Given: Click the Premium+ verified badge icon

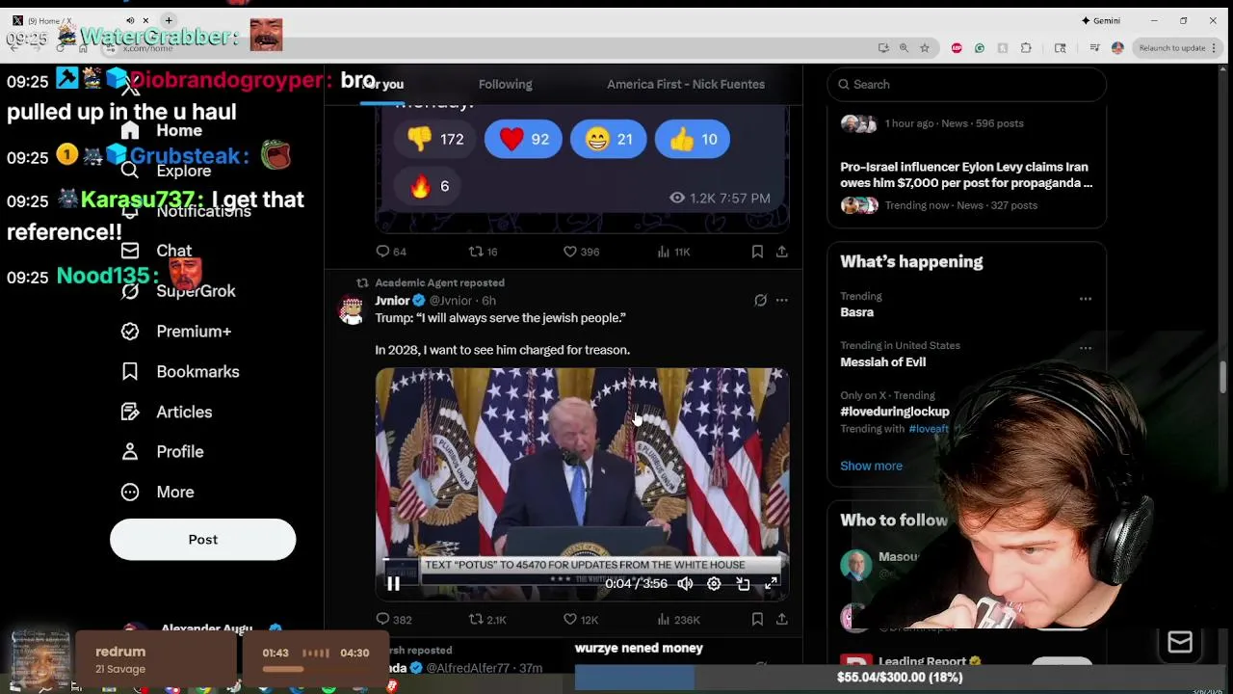Looking at the screenshot, I should tap(130, 332).
